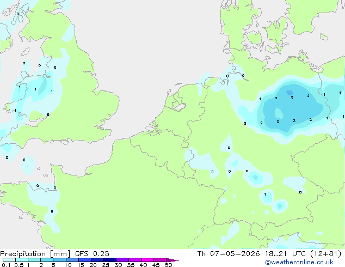Click the legend swatch between 40 and 45

[147, 260]
